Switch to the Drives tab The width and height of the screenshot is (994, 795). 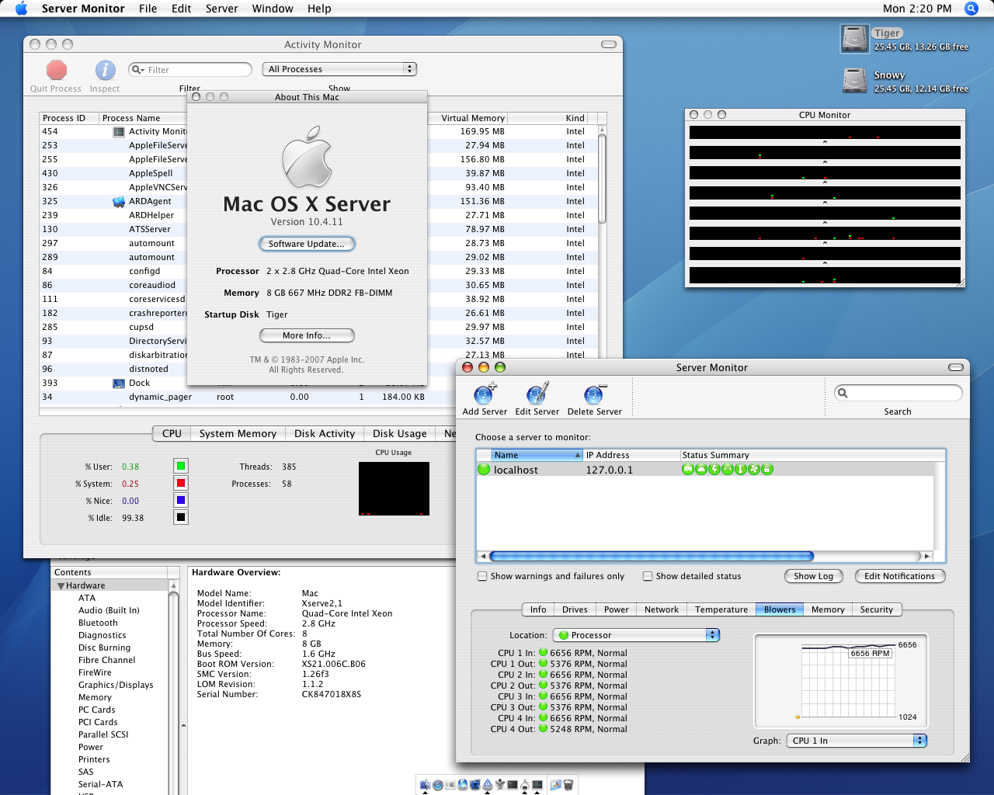pyautogui.click(x=575, y=609)
